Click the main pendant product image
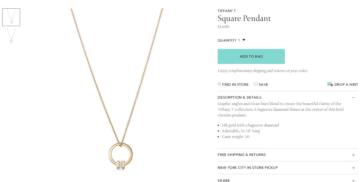363x182 pixels. point(117,92)
